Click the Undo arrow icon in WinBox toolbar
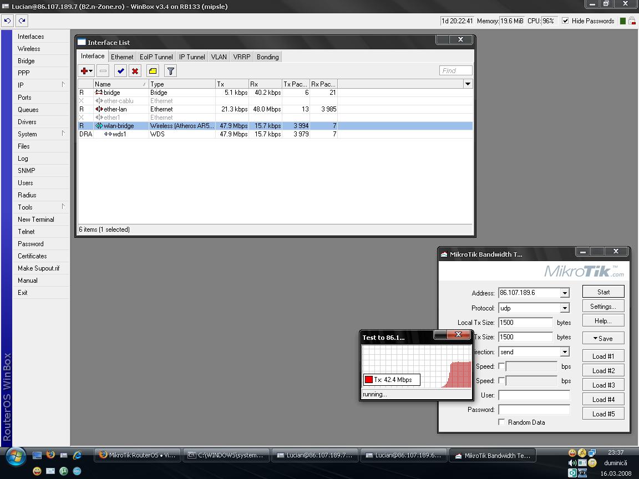The width and height of the screenshot is (639, 479). point(7,21)
